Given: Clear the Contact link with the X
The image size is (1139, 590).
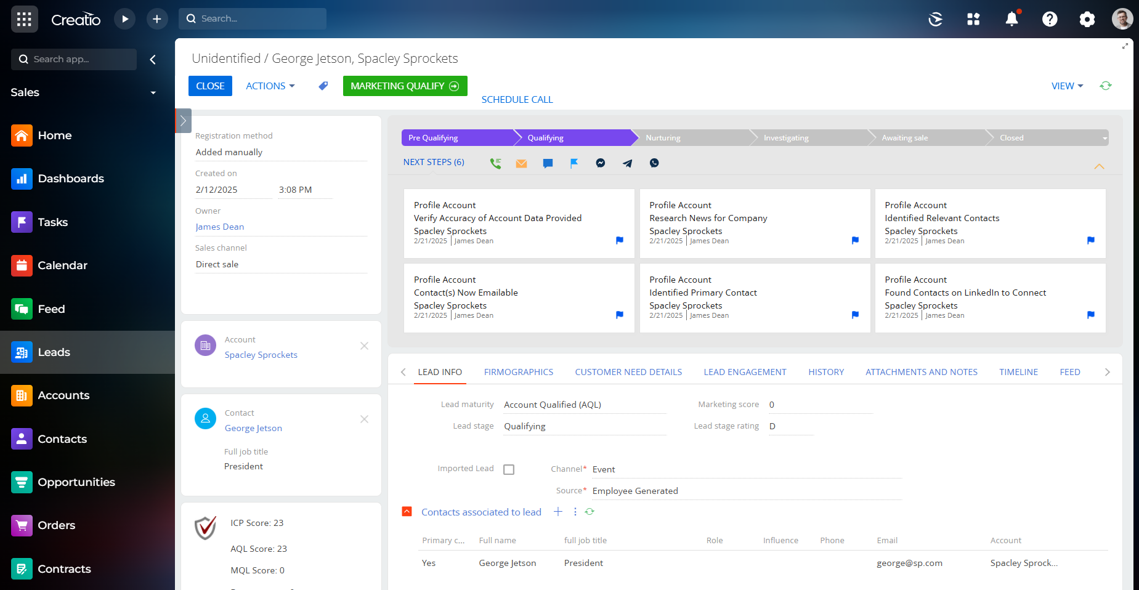Looking at the screenshot, I should 364,419.
